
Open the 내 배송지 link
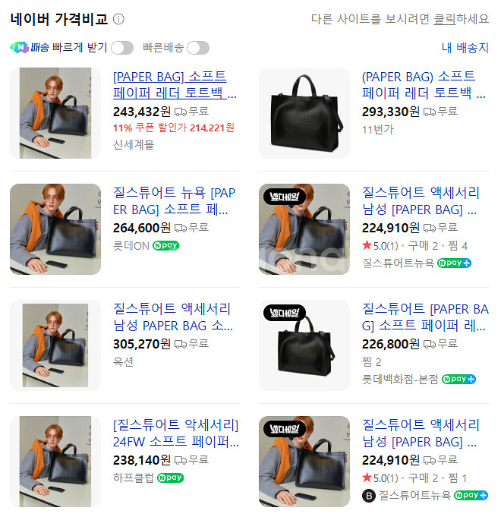(465, 48)
